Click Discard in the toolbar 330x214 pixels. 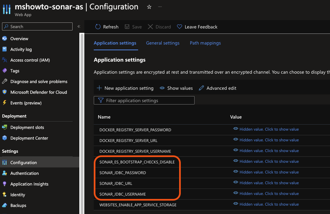coord(159,27)
